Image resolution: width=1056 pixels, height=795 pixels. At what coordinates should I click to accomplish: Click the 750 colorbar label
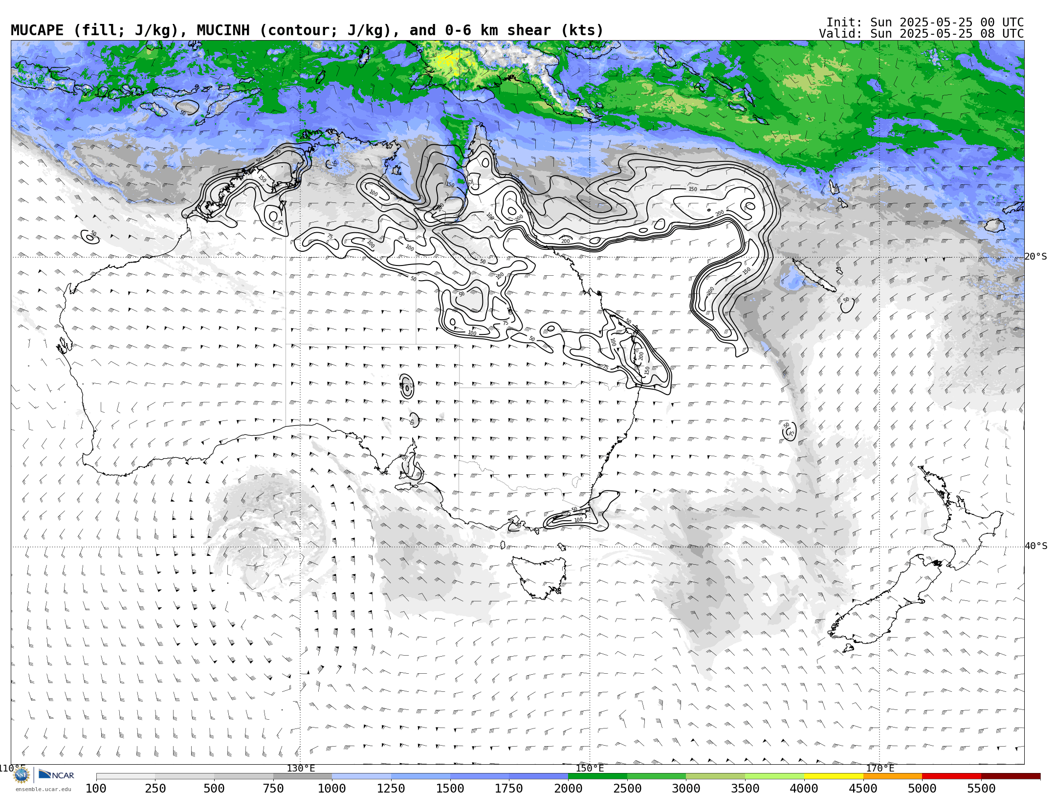273,788
